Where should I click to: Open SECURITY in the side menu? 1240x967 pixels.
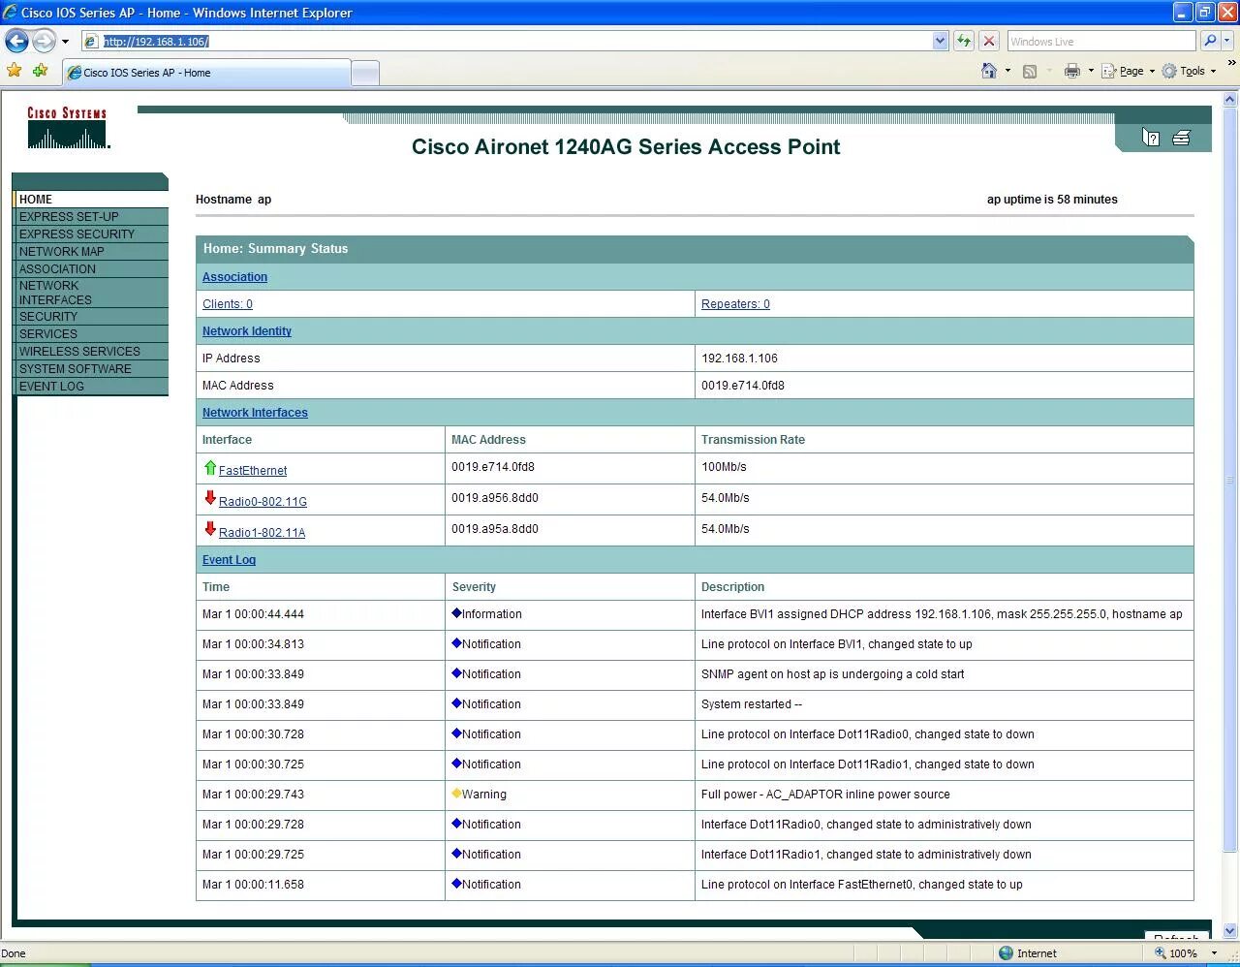91,316
